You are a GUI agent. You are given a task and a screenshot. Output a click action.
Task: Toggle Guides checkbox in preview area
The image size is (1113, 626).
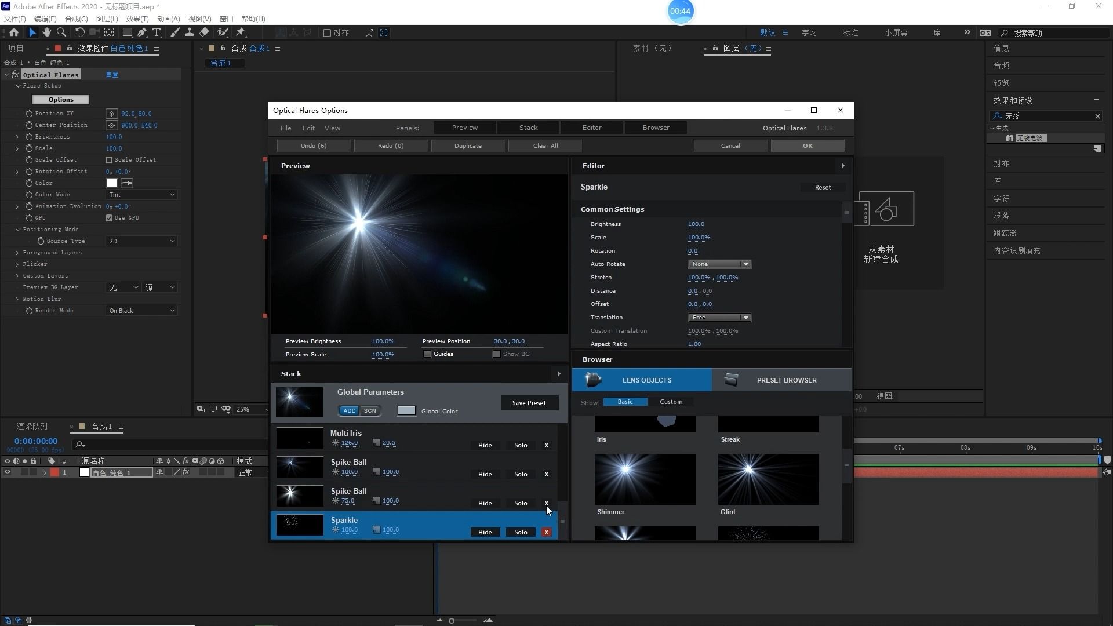coord(427,354)
